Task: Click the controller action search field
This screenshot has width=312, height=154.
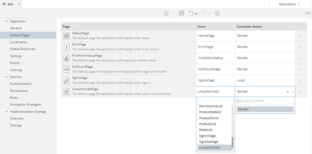Action: click(265, 101)
